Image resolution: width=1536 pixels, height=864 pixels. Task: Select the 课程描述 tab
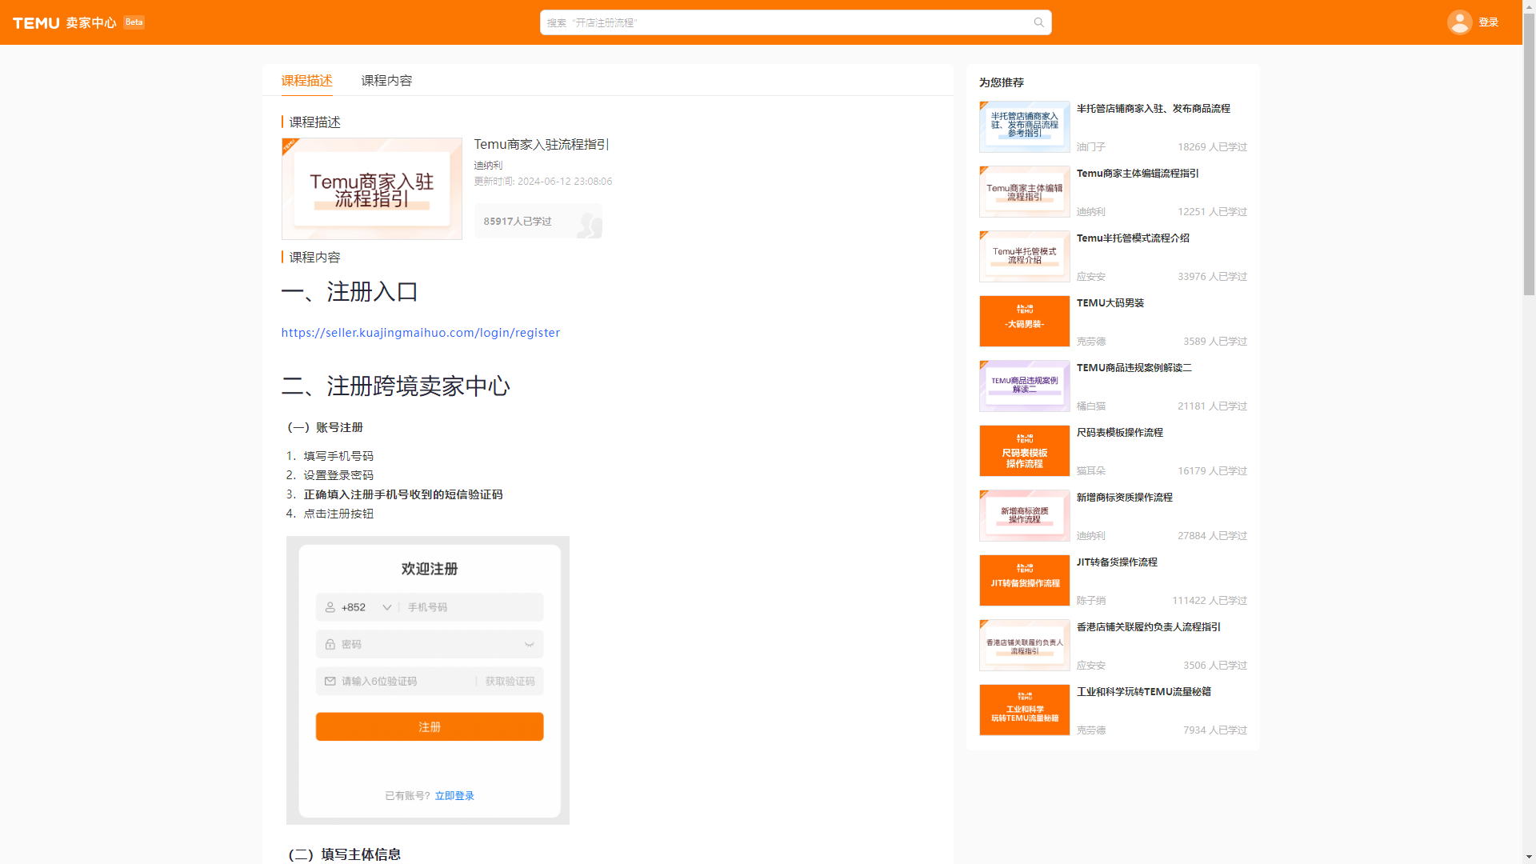306,80
